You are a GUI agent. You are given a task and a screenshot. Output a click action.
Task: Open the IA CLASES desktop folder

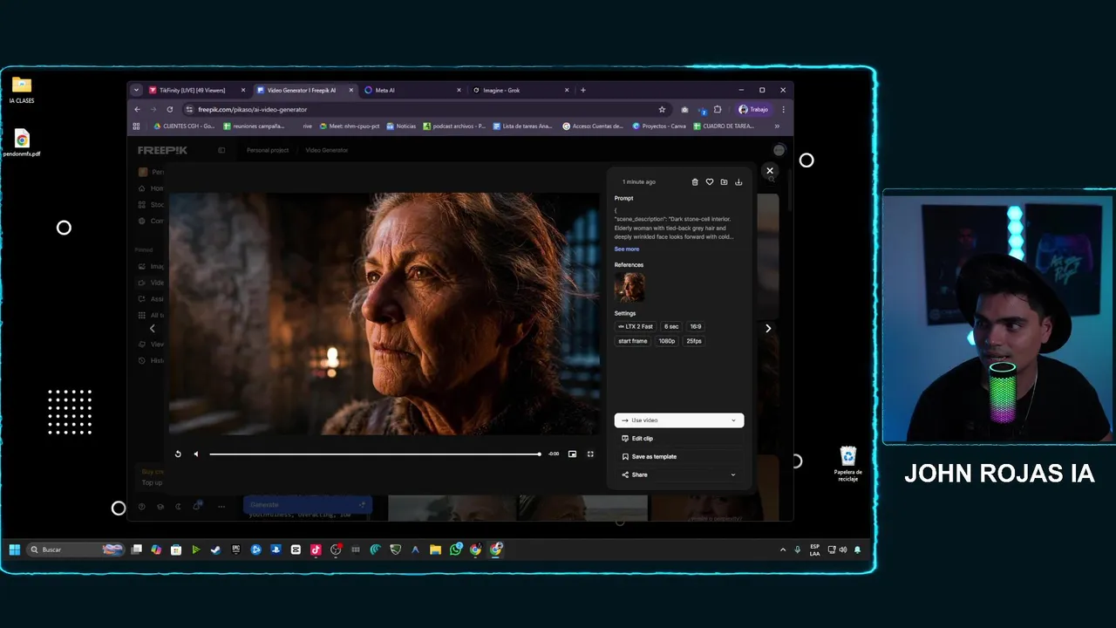pos(22,90)
